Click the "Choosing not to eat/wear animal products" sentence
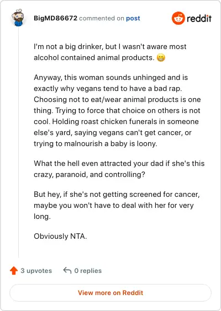 click(x=117, y=105)
